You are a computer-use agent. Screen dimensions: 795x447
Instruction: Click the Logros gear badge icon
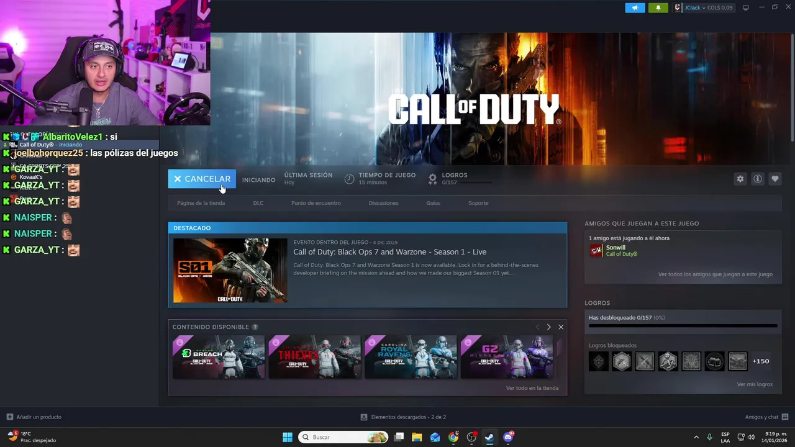point(433,179)
